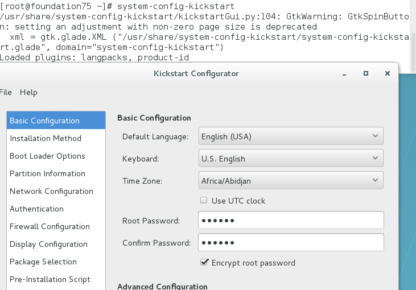The width and height of the screenshot is (416, 290).
Task: Open Keyboard layout dropdown
Action: coord(291,158)
